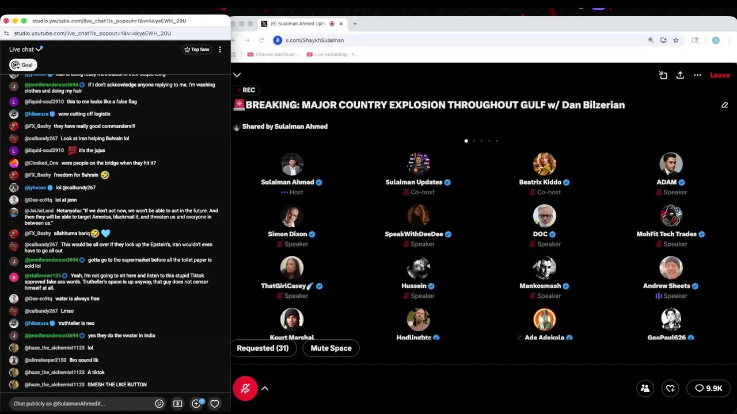Open the Channel dashboard bookmark
Image resolution: width=737 pixels, height=414 pixels.
coord(272,55)
